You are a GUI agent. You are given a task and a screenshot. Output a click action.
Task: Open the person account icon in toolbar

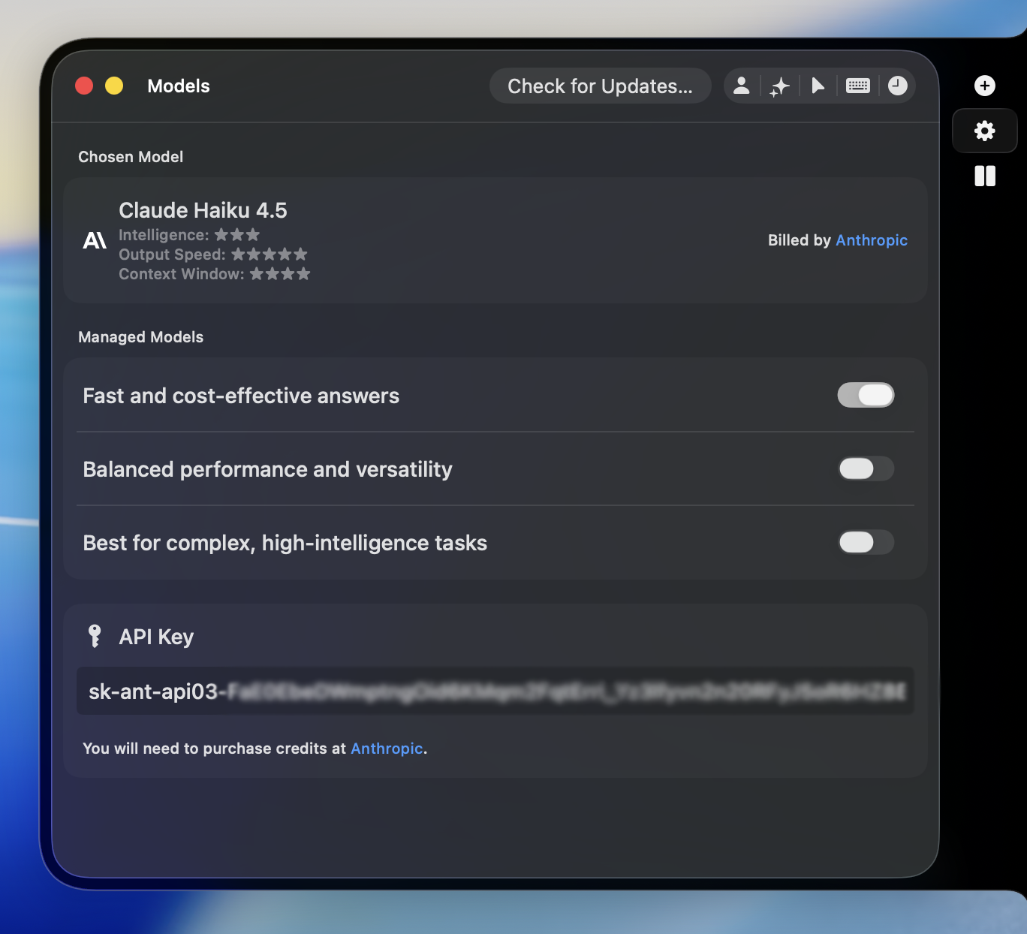(742, 86)
